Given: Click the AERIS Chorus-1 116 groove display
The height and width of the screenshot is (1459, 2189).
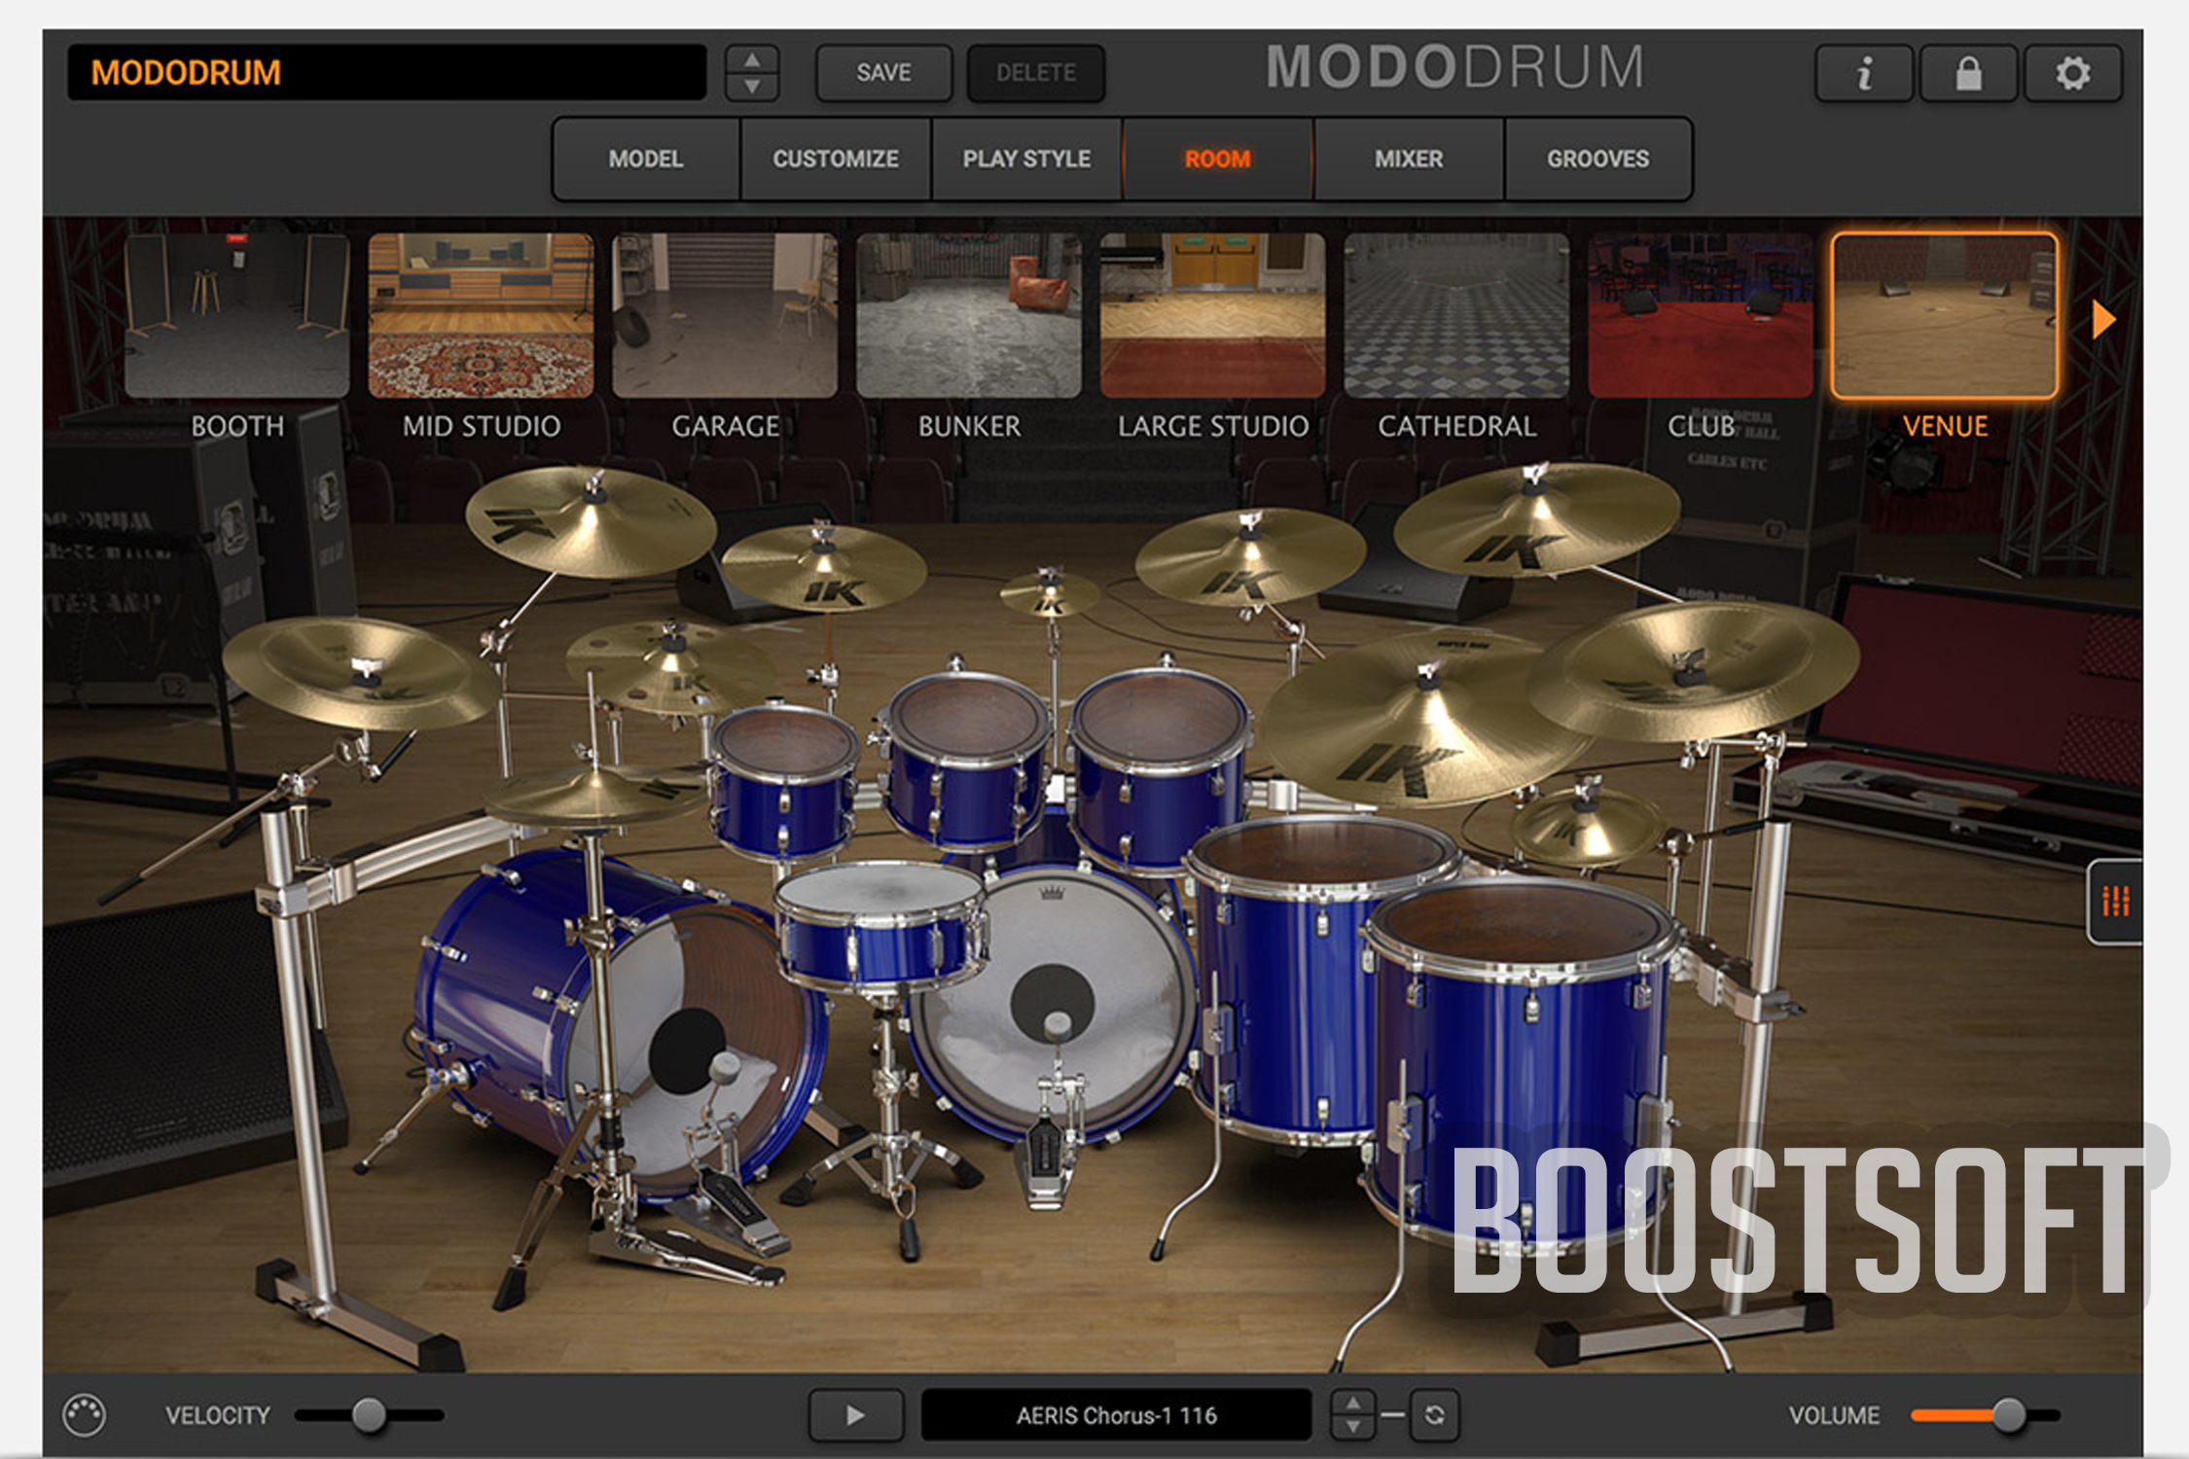Looking at the screenshot, I should [1116, 1414].
